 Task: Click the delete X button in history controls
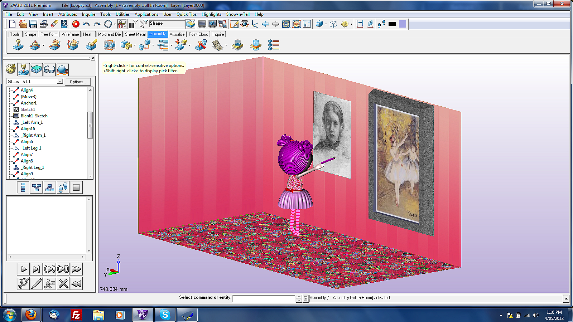[x=63, y=284]
